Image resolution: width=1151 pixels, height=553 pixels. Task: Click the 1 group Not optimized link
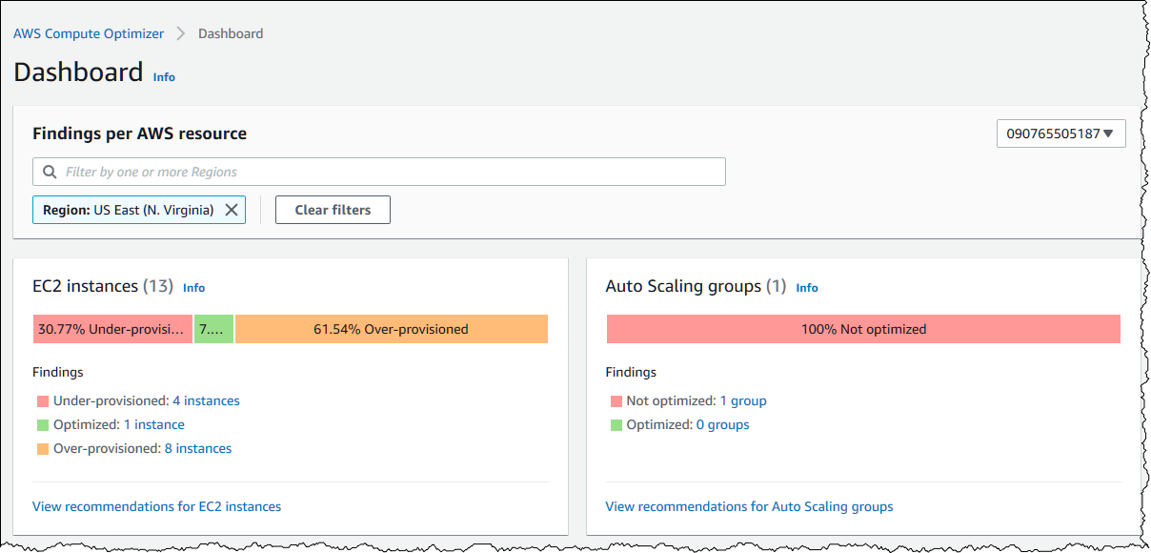(742, 400)
